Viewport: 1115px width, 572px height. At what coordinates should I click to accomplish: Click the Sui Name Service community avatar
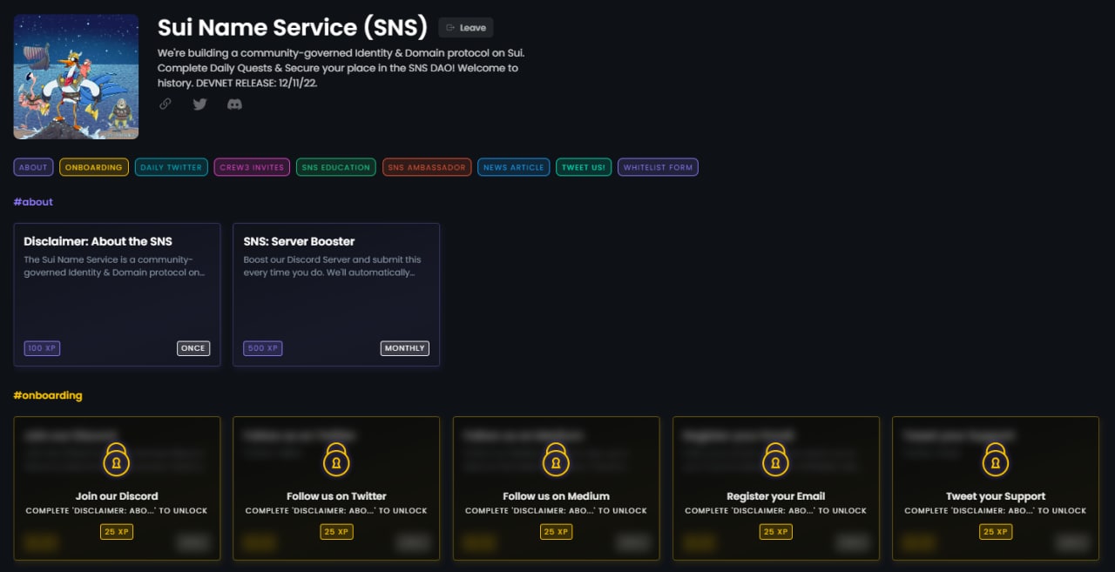(x=76, y=77)
